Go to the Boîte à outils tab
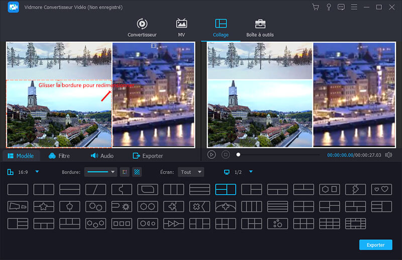This screenshot has height=260, width=402. coord(260,28)
